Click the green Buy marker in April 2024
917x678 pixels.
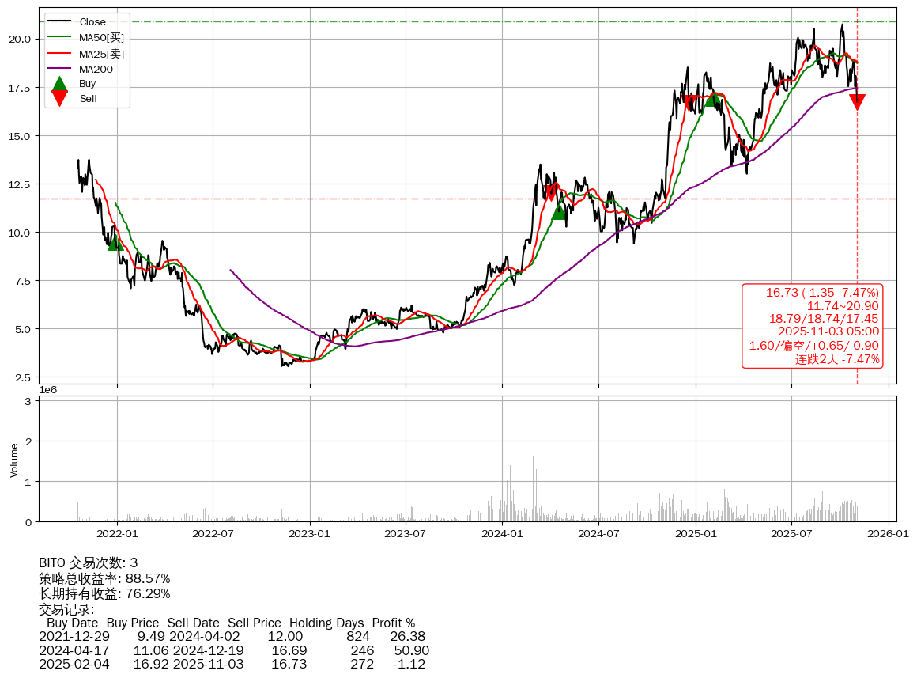[559, 212]
